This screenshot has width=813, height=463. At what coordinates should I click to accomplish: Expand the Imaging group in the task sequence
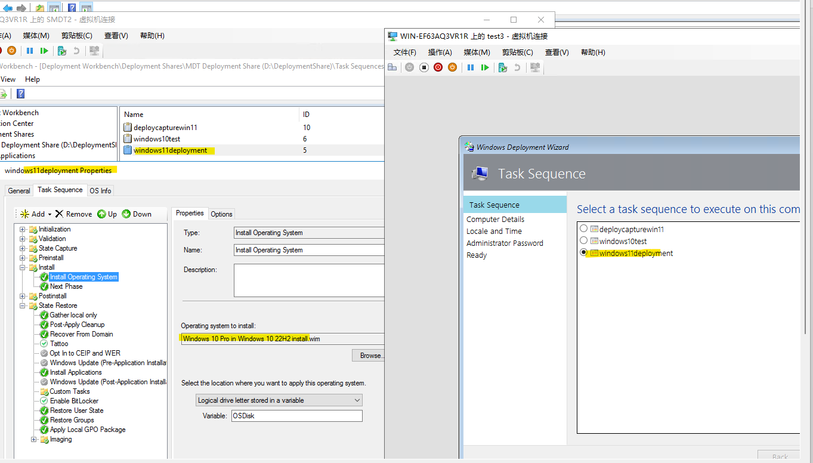click(35, 439)
